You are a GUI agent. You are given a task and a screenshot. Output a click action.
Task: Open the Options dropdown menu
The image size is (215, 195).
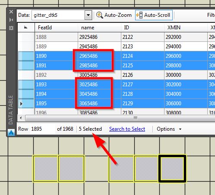pyautogui.click(x=169, y=129)
